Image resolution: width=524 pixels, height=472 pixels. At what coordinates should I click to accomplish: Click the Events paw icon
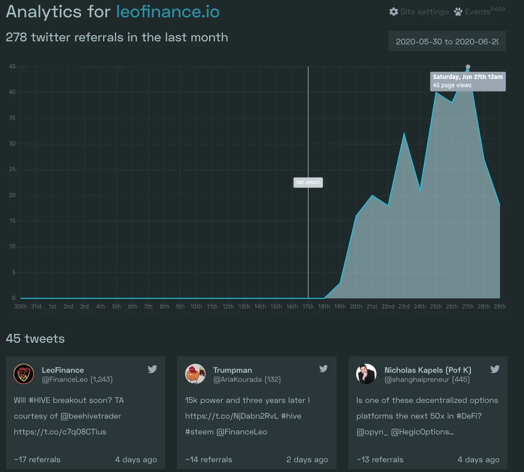pyautogui.click(x=458, y=12)
